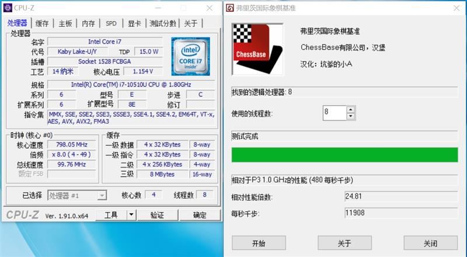Image resolution: width=467 pixels, height=257 pixels.
Task: Expand the 处理器 #1 selection dropdown
Action: [102, 196]
